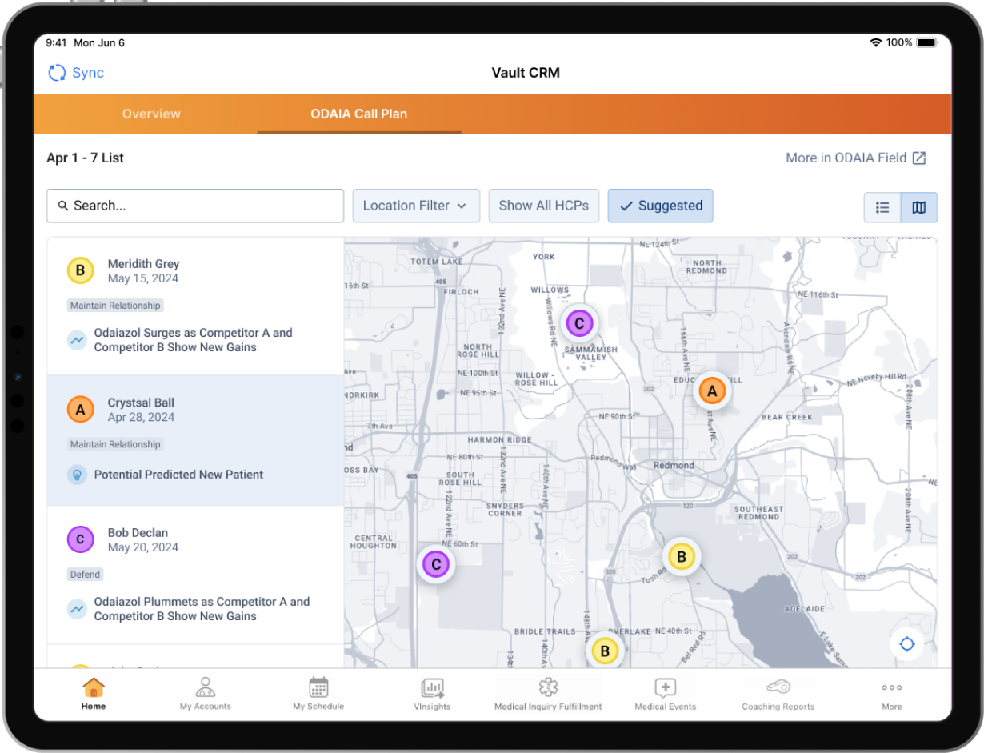Click Maintain Relationship tag under Meridith Grey

tap(115, 306)
